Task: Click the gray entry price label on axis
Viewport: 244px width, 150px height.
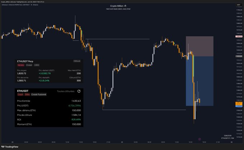Action: pyautogui.click(x=239, y=56)
